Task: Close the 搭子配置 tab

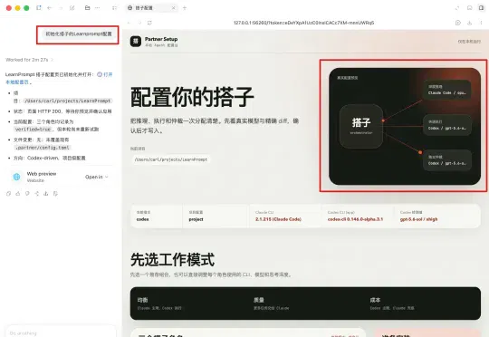Action: (x=173, y=8)
